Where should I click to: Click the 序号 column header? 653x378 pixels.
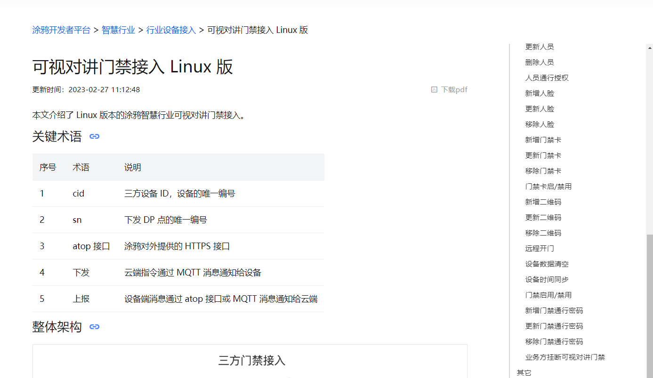coord(48,167)
